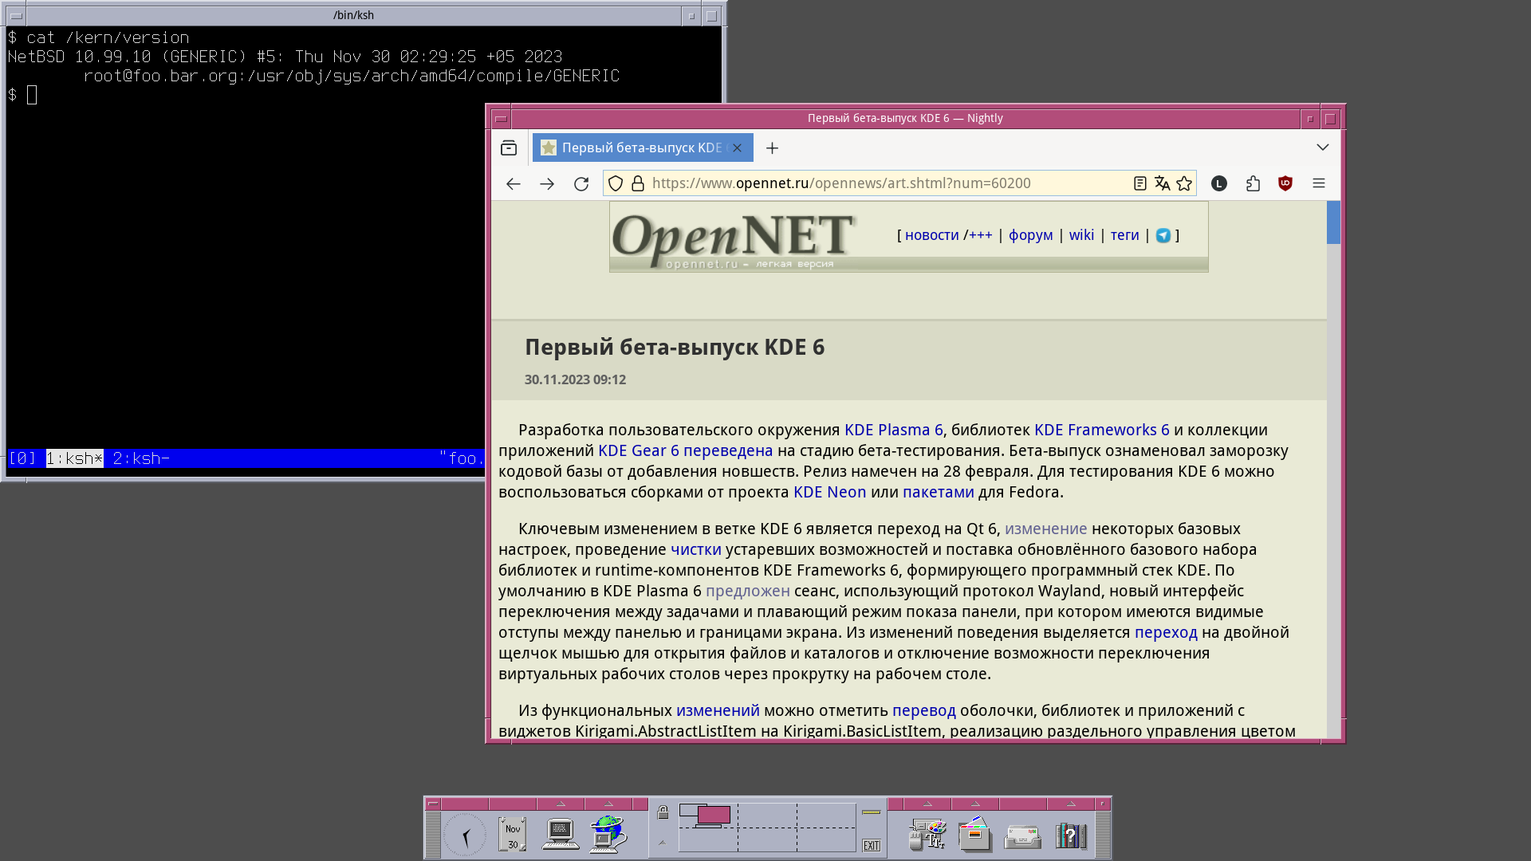
Task: Go back one page in Nightly
Action: click(x=514, y=184)
